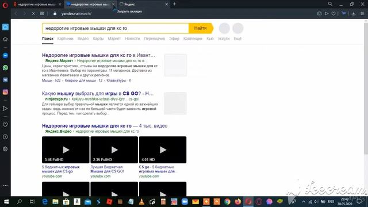Select the Эфир search tab
Image resolution: width=368 pixels, height=207 pixels.
coord(174,39)
